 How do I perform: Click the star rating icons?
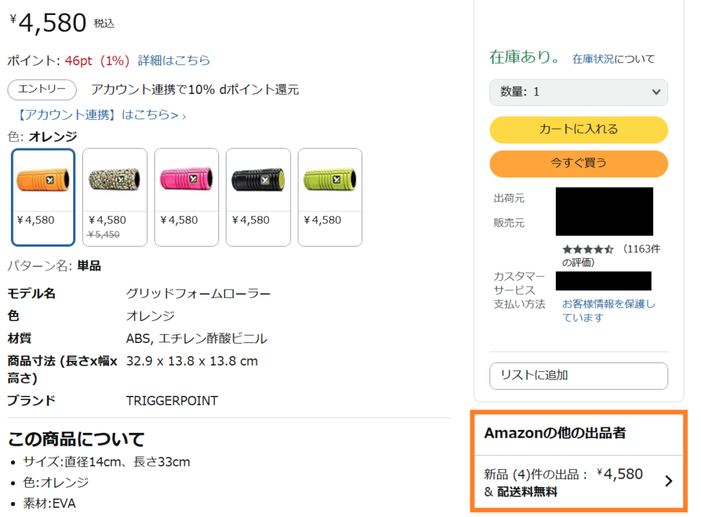point(588,249)
